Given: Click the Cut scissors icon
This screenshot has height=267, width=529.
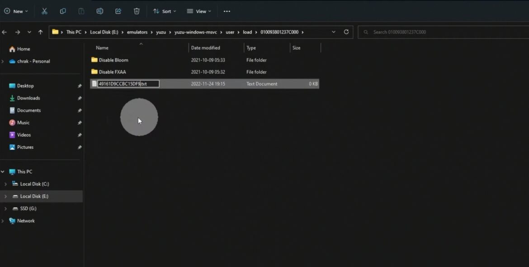Looking at the screenshot, I should pos(44,11).
